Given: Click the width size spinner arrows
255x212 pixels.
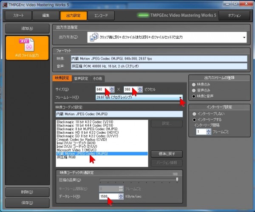Looking at the screenshot, I should [x=112, y=90].
